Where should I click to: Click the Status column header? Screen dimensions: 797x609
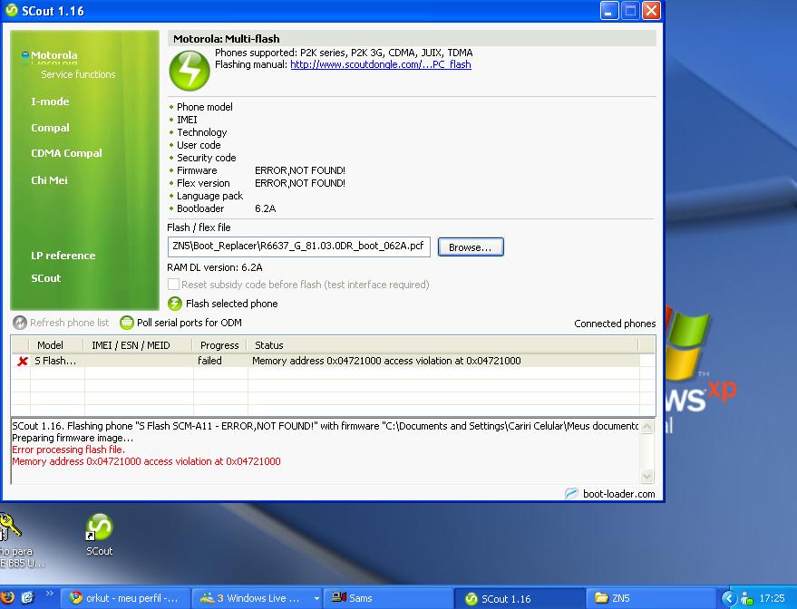442,345
